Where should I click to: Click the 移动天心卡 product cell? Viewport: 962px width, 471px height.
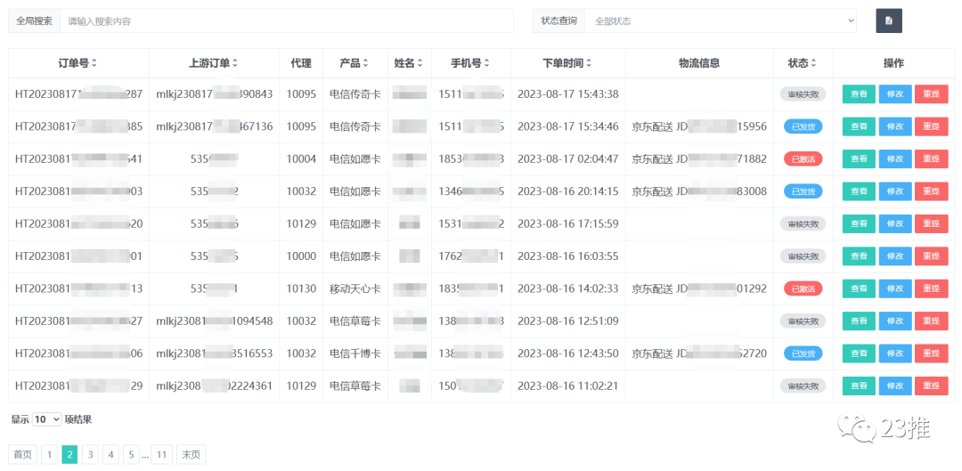click(355, 288)
